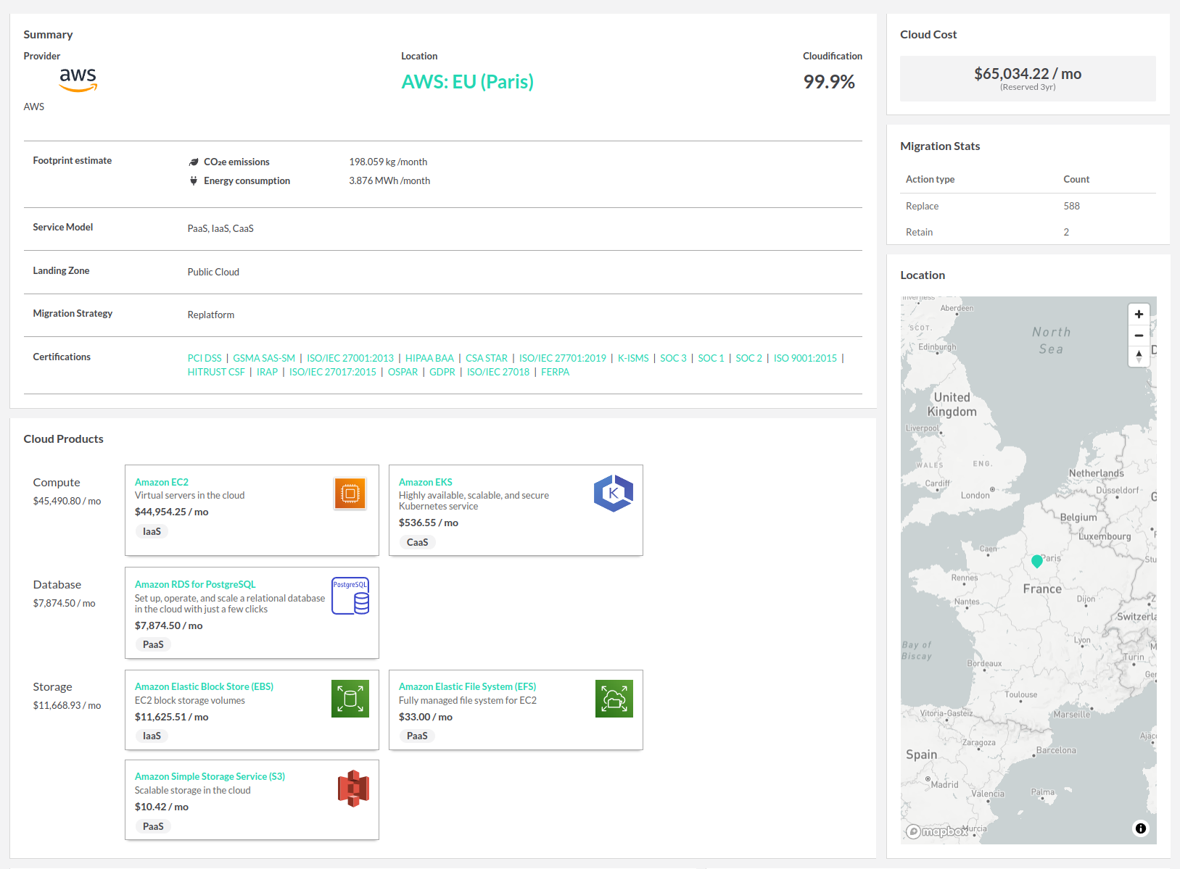Image resolution: width=1180 pixels, height=869 pixels.
Task: Open Amazon Elastic Block Store (EBS) link
Action: tap(204, 686)
